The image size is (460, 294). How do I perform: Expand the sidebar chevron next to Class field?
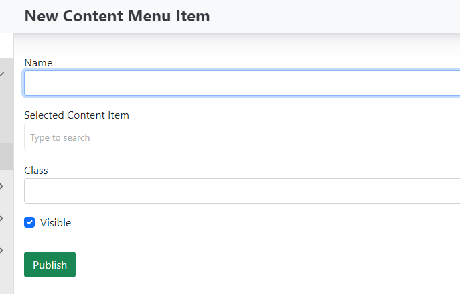click(x=2, y=186)
